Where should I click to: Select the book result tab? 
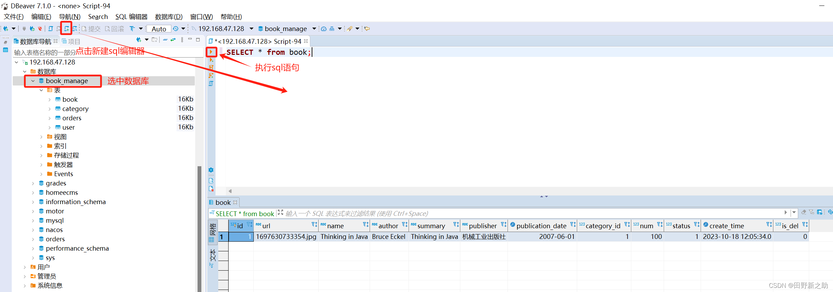(x=223, y=202)
